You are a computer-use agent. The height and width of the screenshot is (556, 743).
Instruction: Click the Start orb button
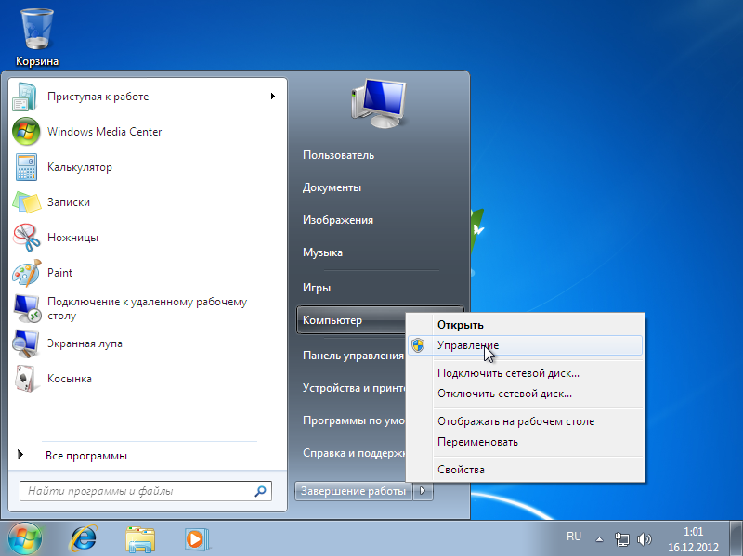tap(25, 538)
